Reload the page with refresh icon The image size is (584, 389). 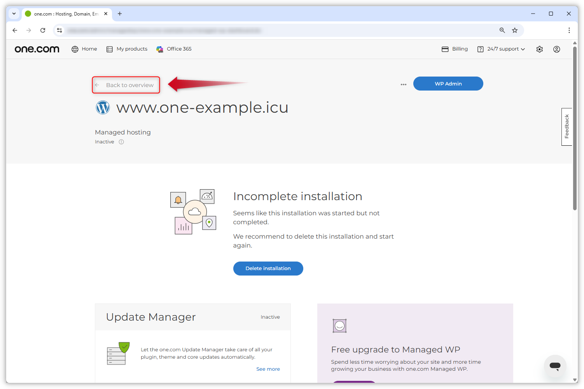click(x=43, y=30)
